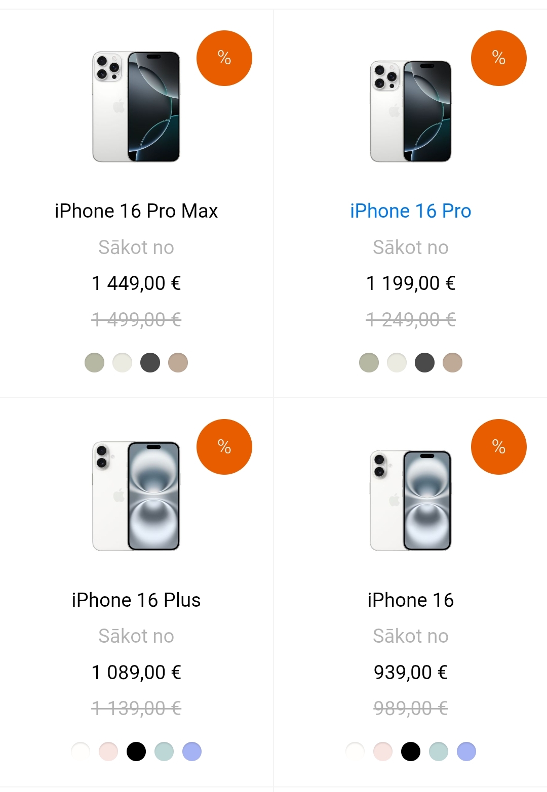Select dark gray color for iPhone 16 Pro Max
Screen dimensions: 547x792
tap(150, 362)
